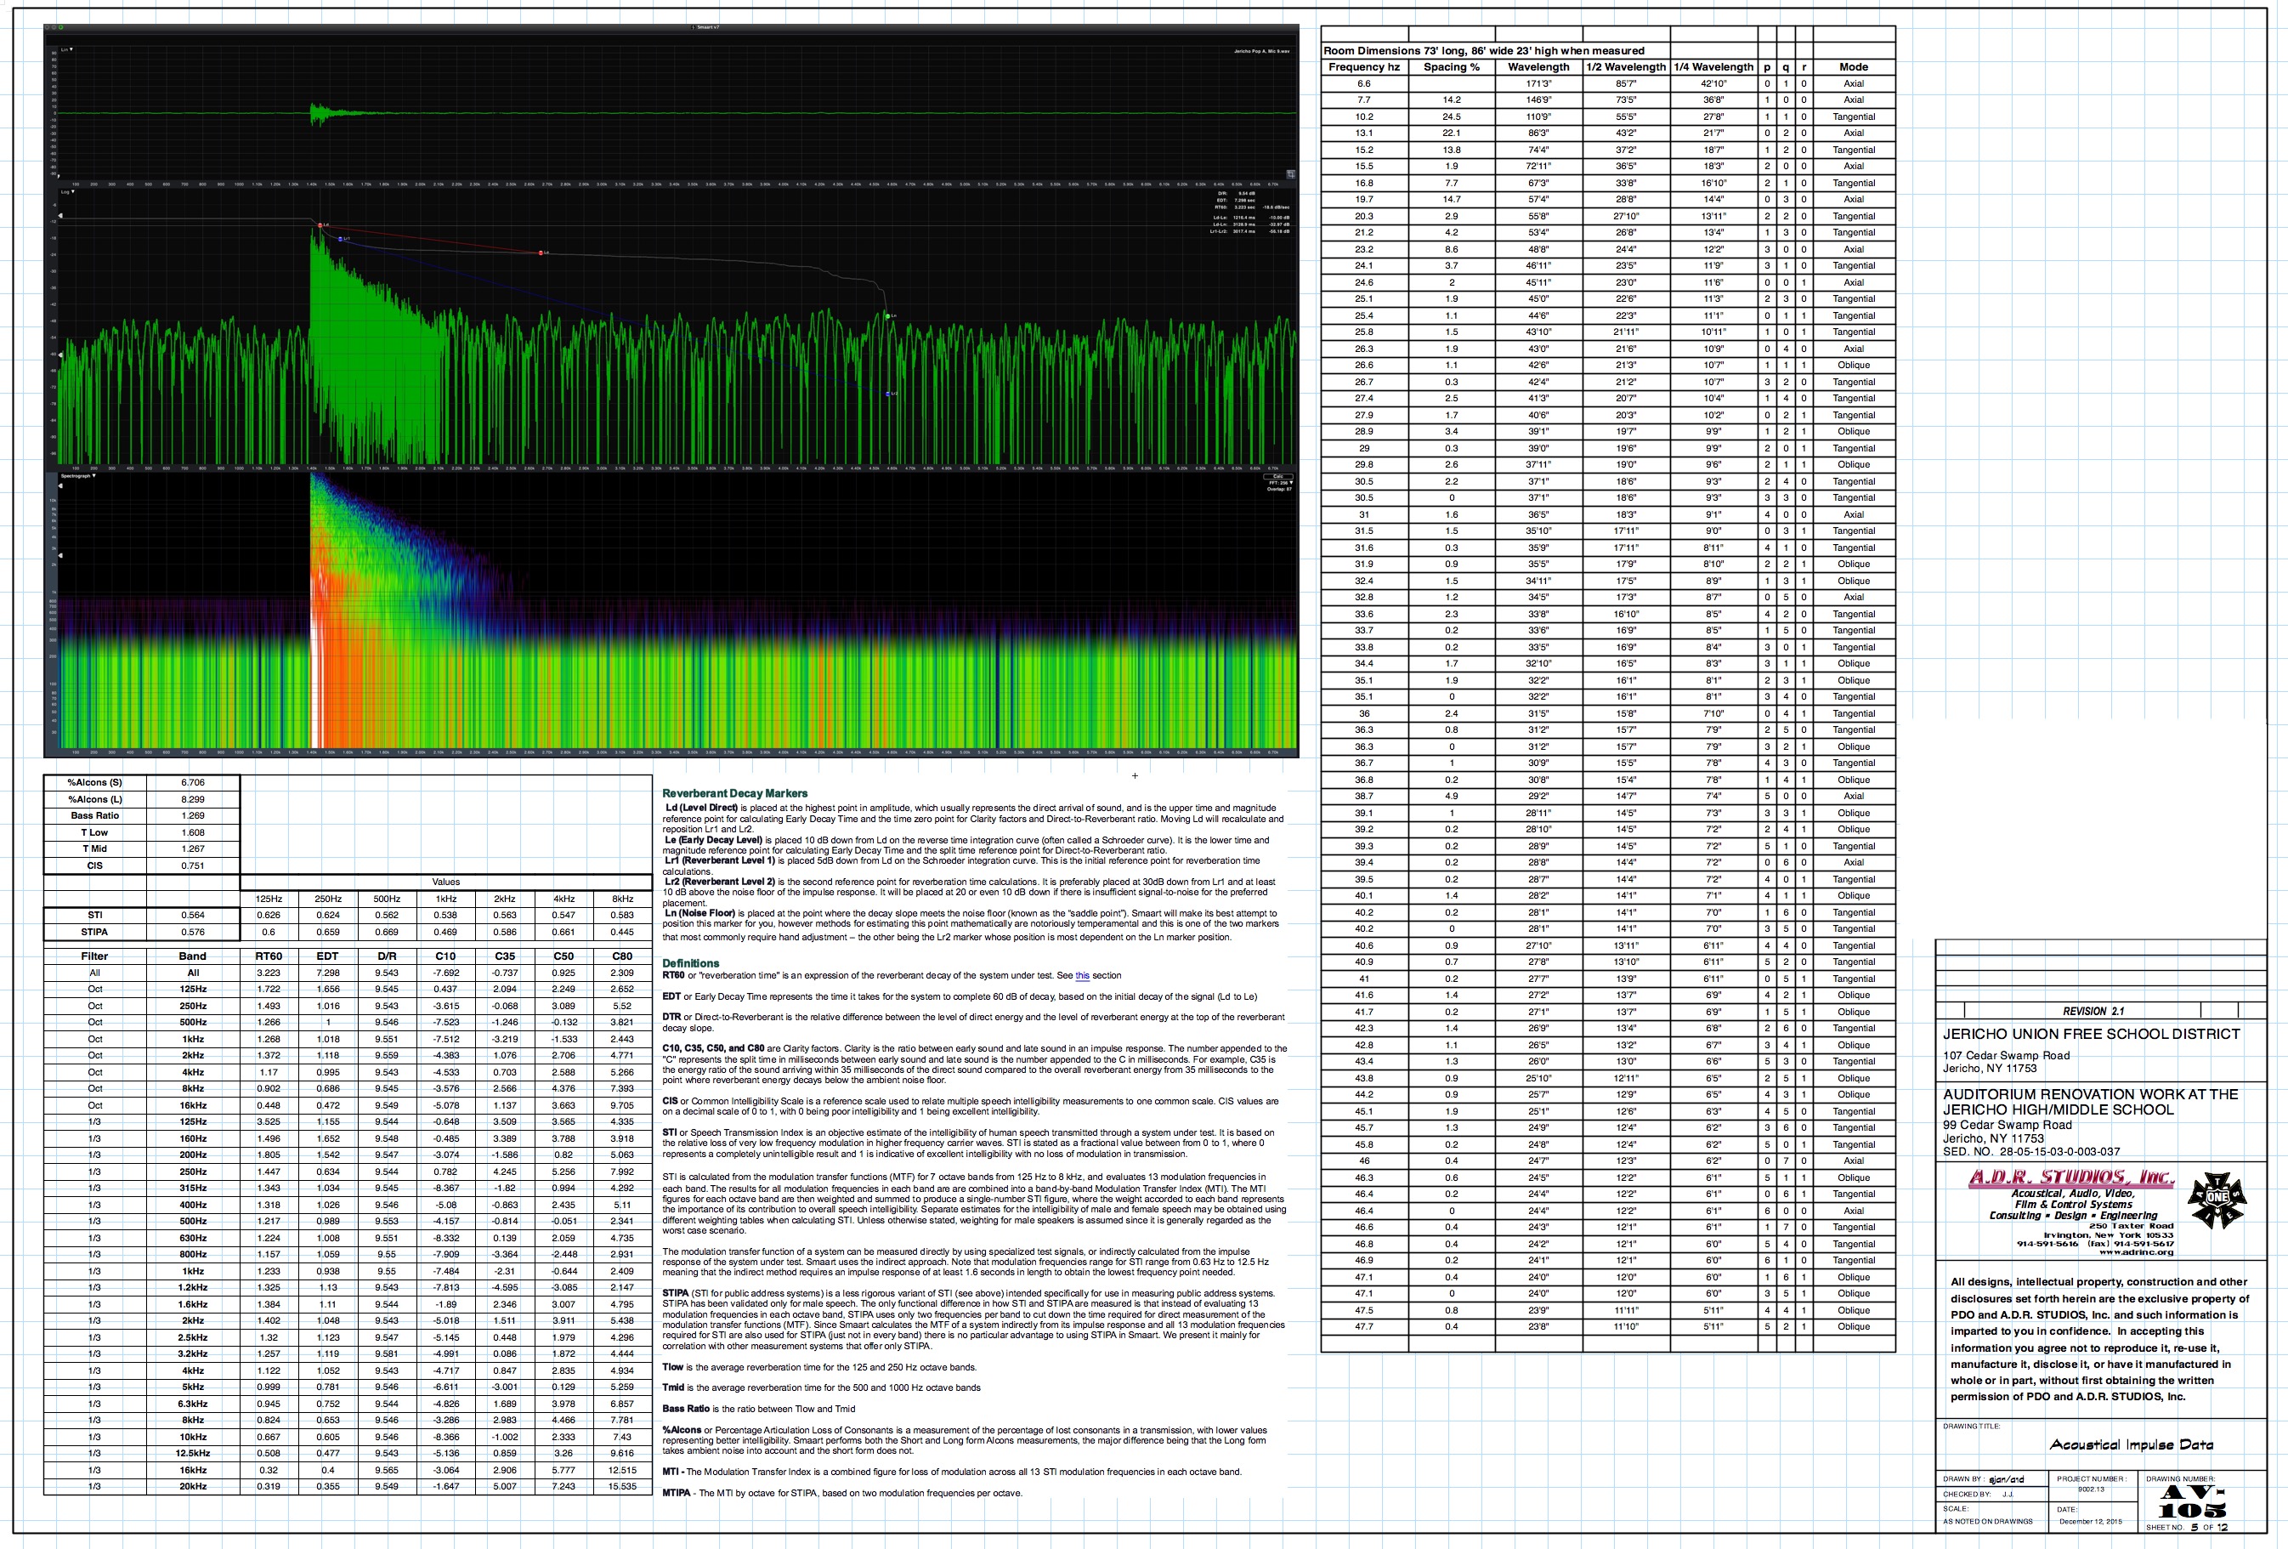Viewport: 2288px width, 1549px height.
Task: Click the 'T Low' row label
Action: [x=94, y=832]
